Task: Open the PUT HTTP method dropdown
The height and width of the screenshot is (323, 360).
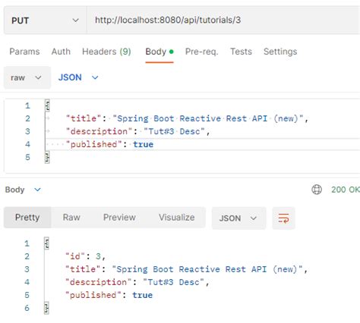Action: (x=46, y=20)
